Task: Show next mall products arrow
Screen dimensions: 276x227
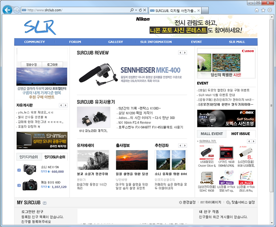Action: pyautogui.click(x=254, y=141)
